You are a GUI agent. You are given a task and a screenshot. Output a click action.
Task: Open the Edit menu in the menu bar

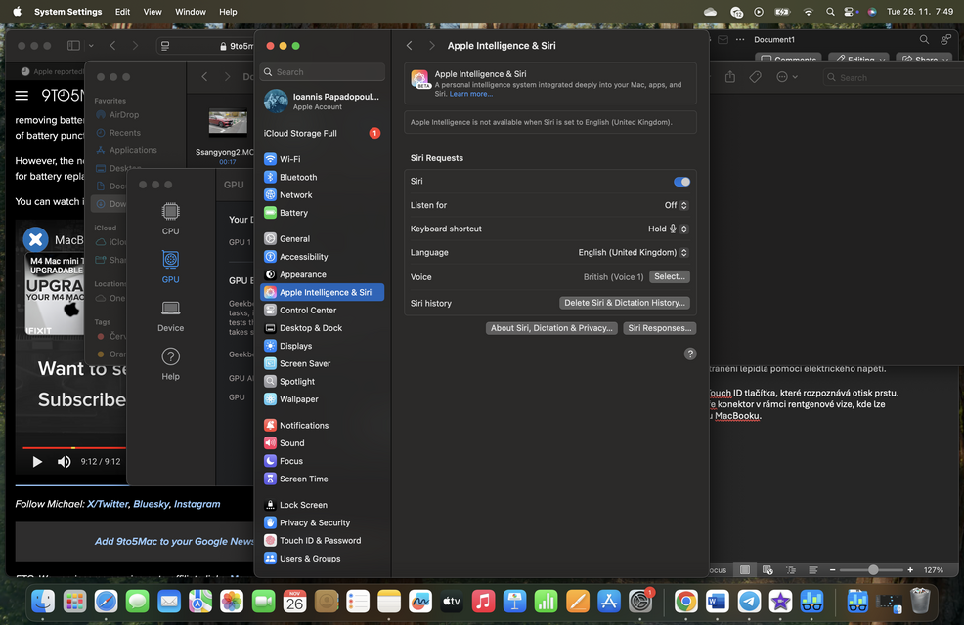[121, 11]
